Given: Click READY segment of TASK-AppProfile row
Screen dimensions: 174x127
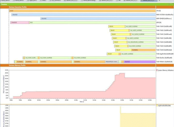Looking at the screenshot, I should click(x=113, y=54).
